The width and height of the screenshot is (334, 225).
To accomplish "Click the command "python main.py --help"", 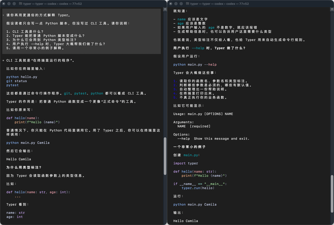I will tap(195, 64).
